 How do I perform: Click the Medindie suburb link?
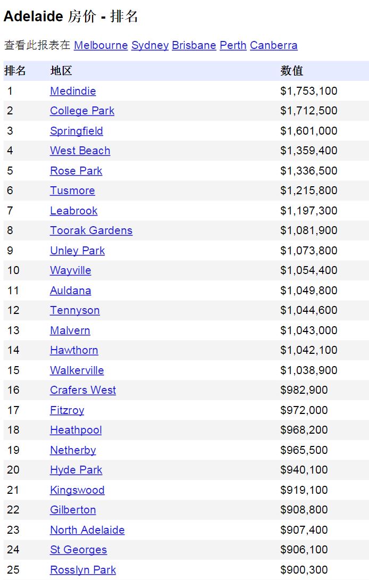point(73,91)
